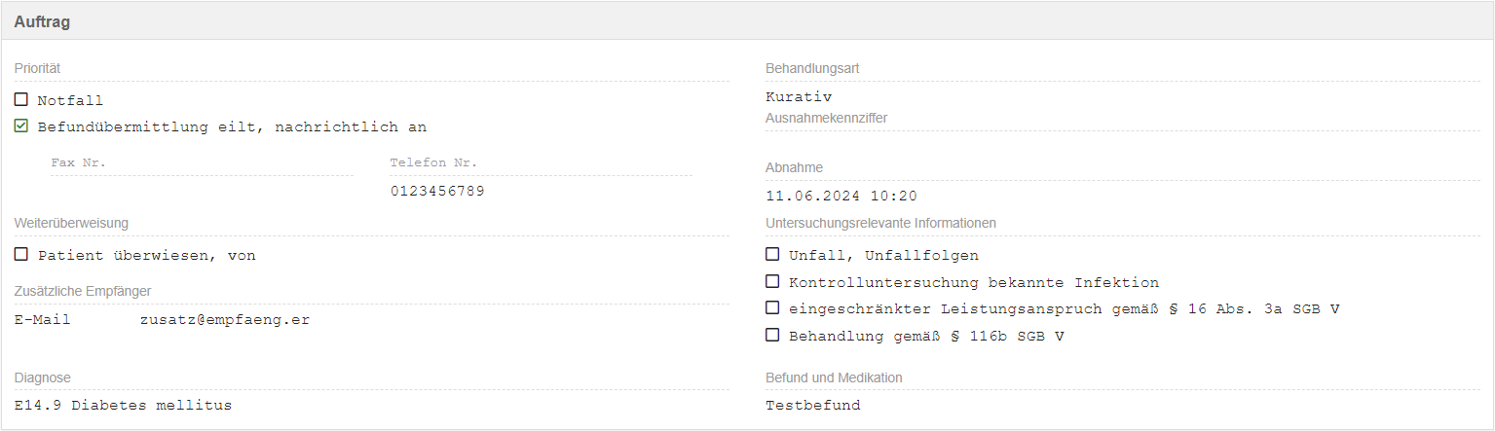Tick Unfall, Unfallfolgen checkbox
The image size is (1495, 431).
coord(772,254)
